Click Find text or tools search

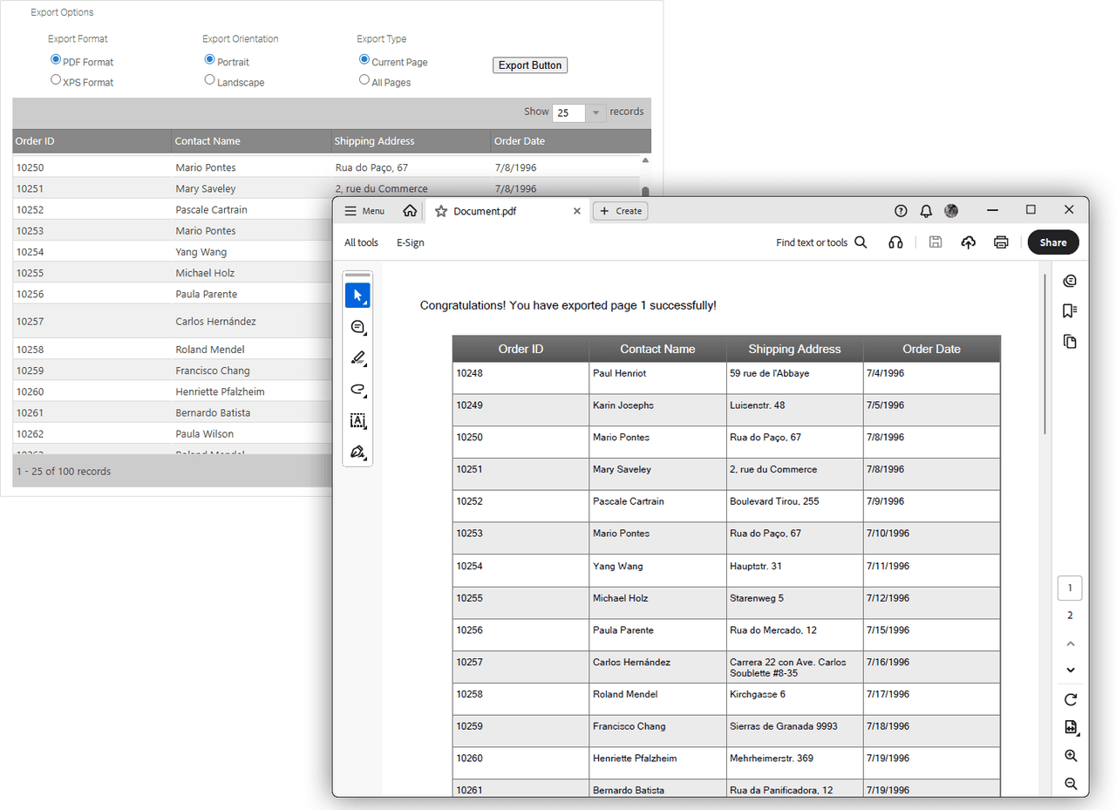click(821, 242)
